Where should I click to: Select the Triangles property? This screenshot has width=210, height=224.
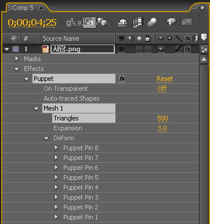[84, 118]
